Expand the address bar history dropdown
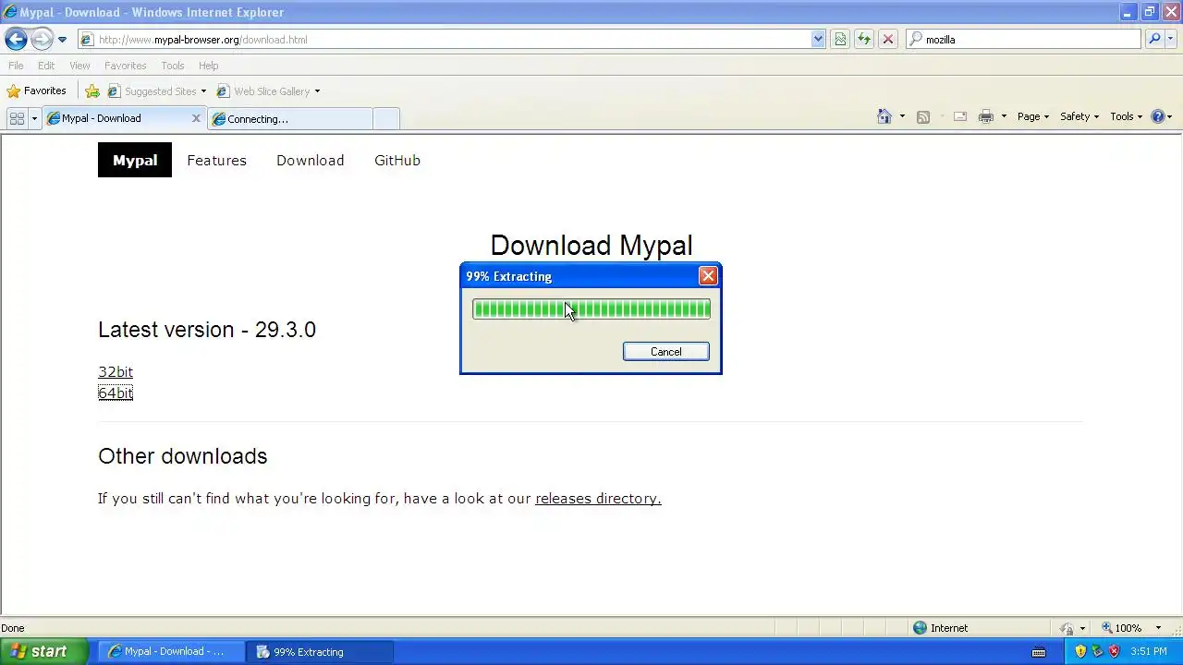The height and width of the screenshot is (665, 1183). click(818, 40)
